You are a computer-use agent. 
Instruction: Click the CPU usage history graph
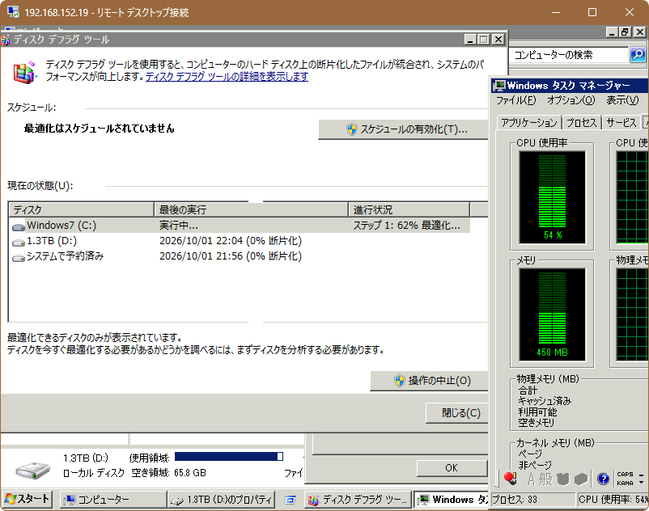pyautogui.click(x=632, y=197)
